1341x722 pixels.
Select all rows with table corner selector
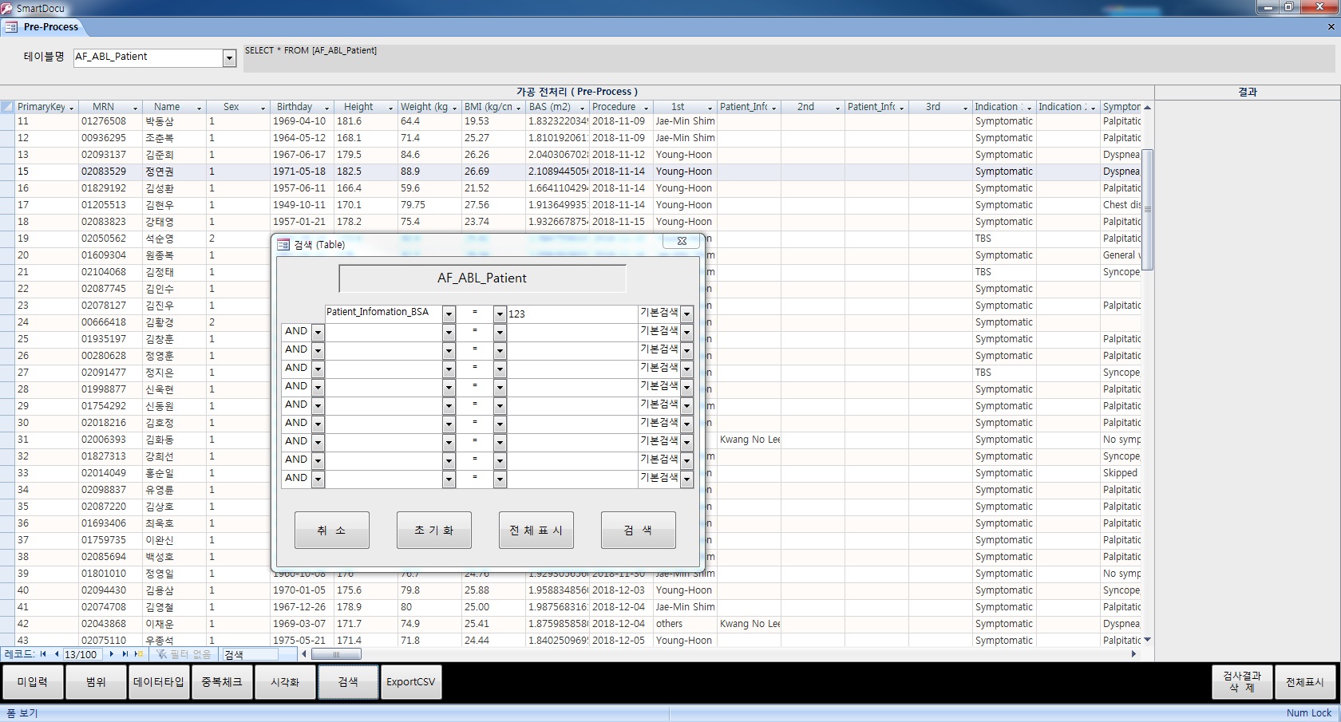click(7, 107)
